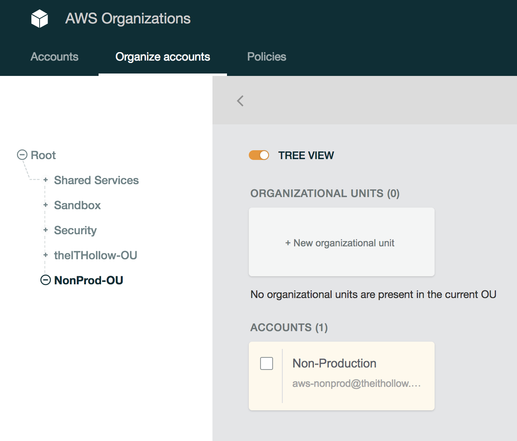Toggle the Tree View switch off
The height and width of the screenshot is (441, 517).
pos(259,155)
